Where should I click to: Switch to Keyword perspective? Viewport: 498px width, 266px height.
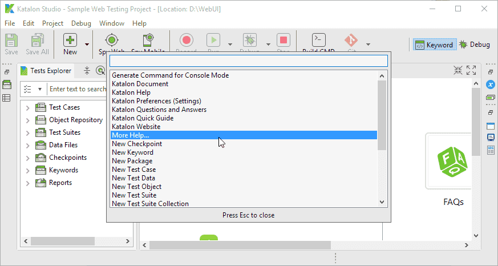(x=434, y=45)
